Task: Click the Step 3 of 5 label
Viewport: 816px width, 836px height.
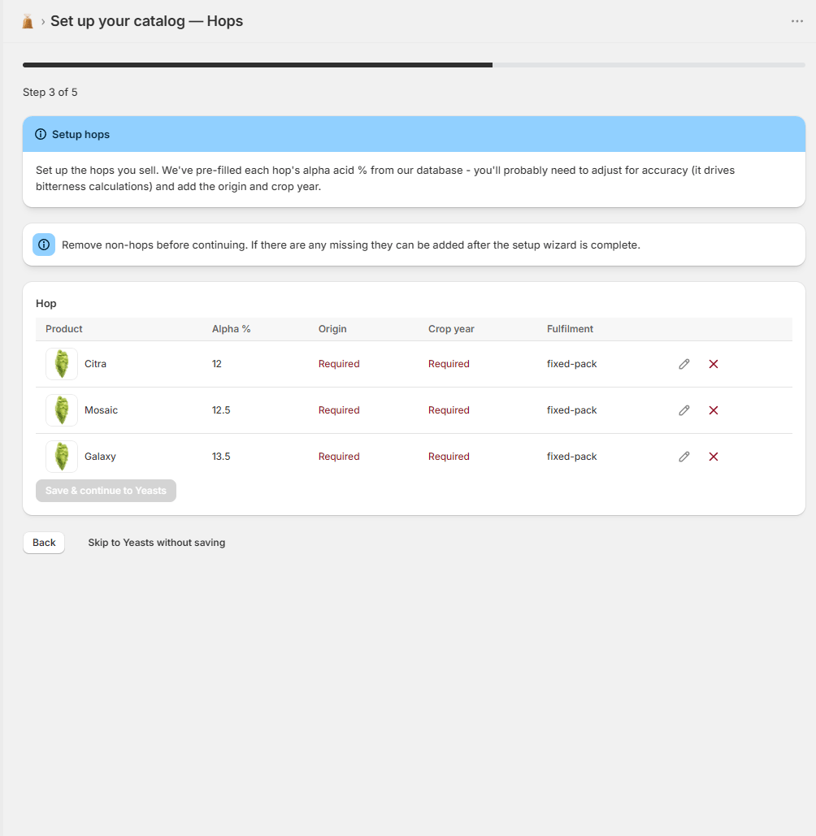Action: pos(50,93)
